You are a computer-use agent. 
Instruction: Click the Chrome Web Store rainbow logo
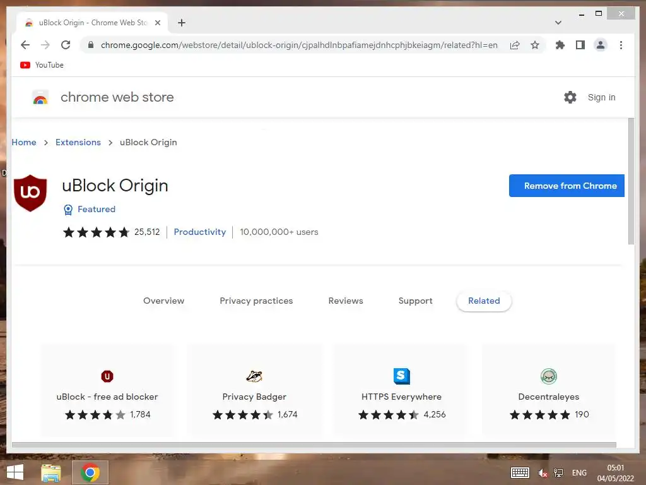tap(40, 97)
